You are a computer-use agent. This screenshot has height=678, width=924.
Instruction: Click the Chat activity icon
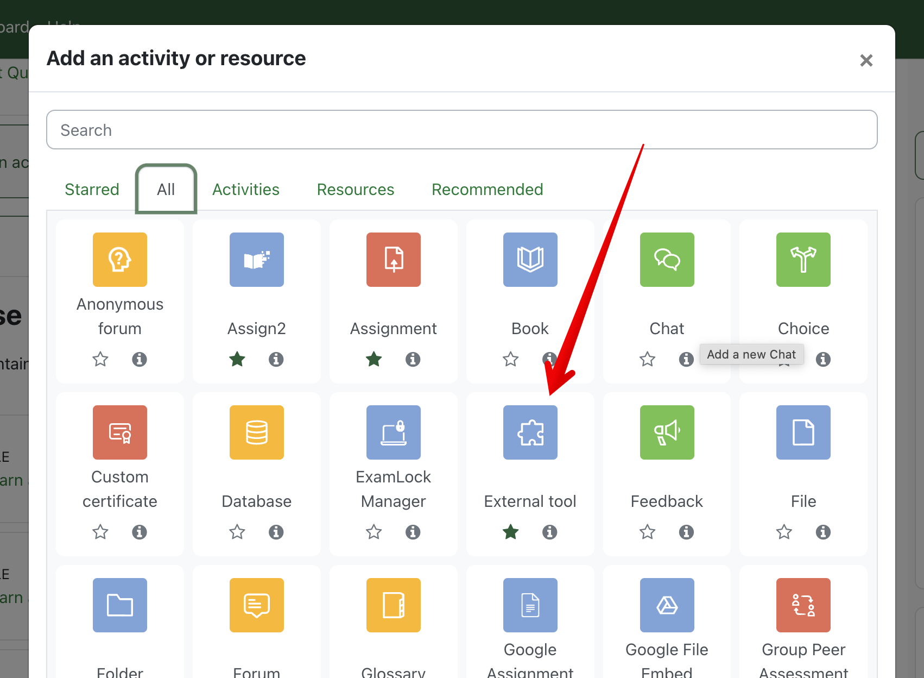667,260
